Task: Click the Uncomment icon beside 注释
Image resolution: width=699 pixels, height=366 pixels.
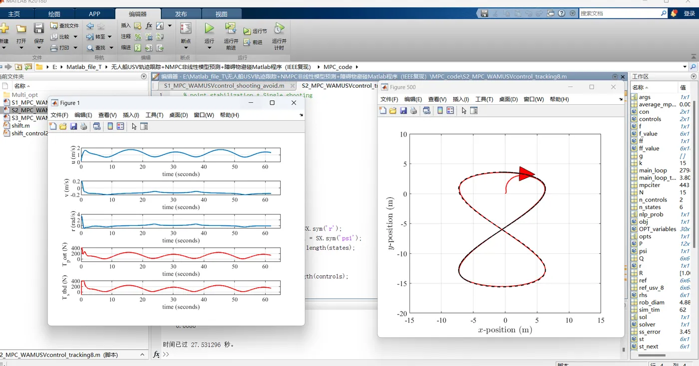Action: pos(149,37)
